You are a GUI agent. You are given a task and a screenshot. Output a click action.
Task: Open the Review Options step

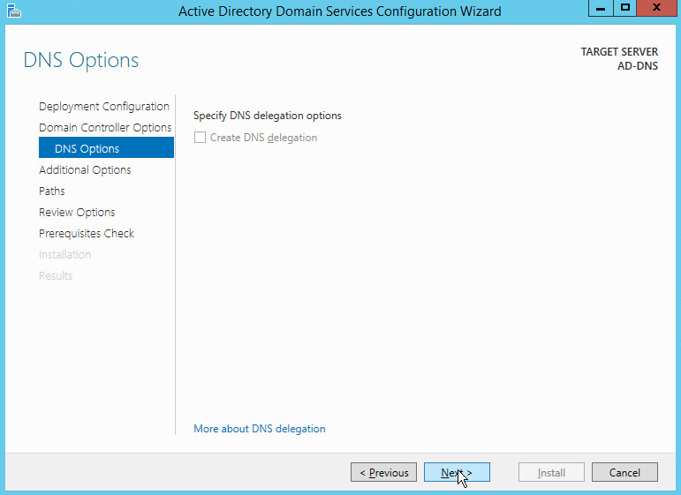(77, 213)
